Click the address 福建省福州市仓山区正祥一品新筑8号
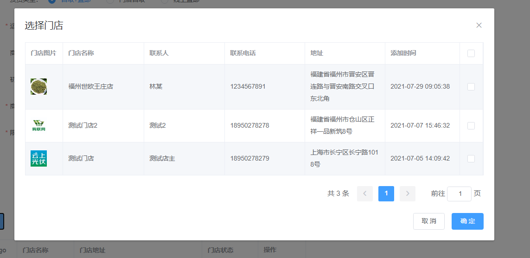This screenshot has width=530, height=258. point(342,125)
